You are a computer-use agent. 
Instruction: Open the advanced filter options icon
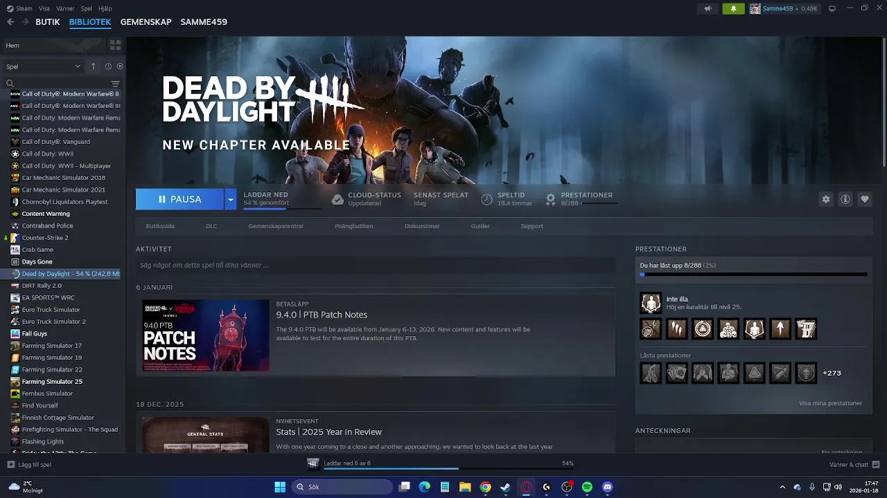(116, 83)
